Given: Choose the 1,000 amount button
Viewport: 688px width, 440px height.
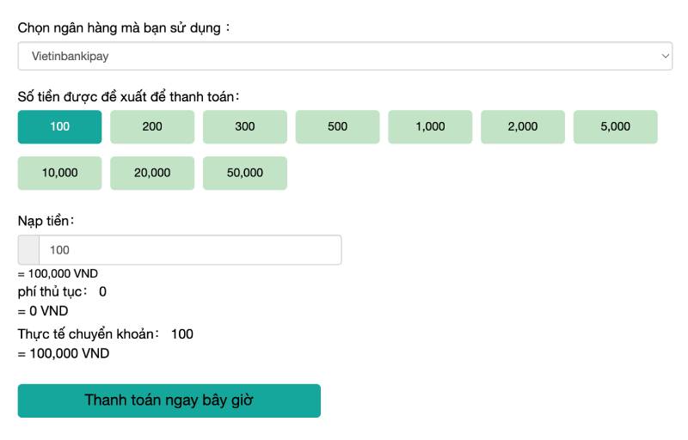Looking at the screenshot, I should [430, 127].
